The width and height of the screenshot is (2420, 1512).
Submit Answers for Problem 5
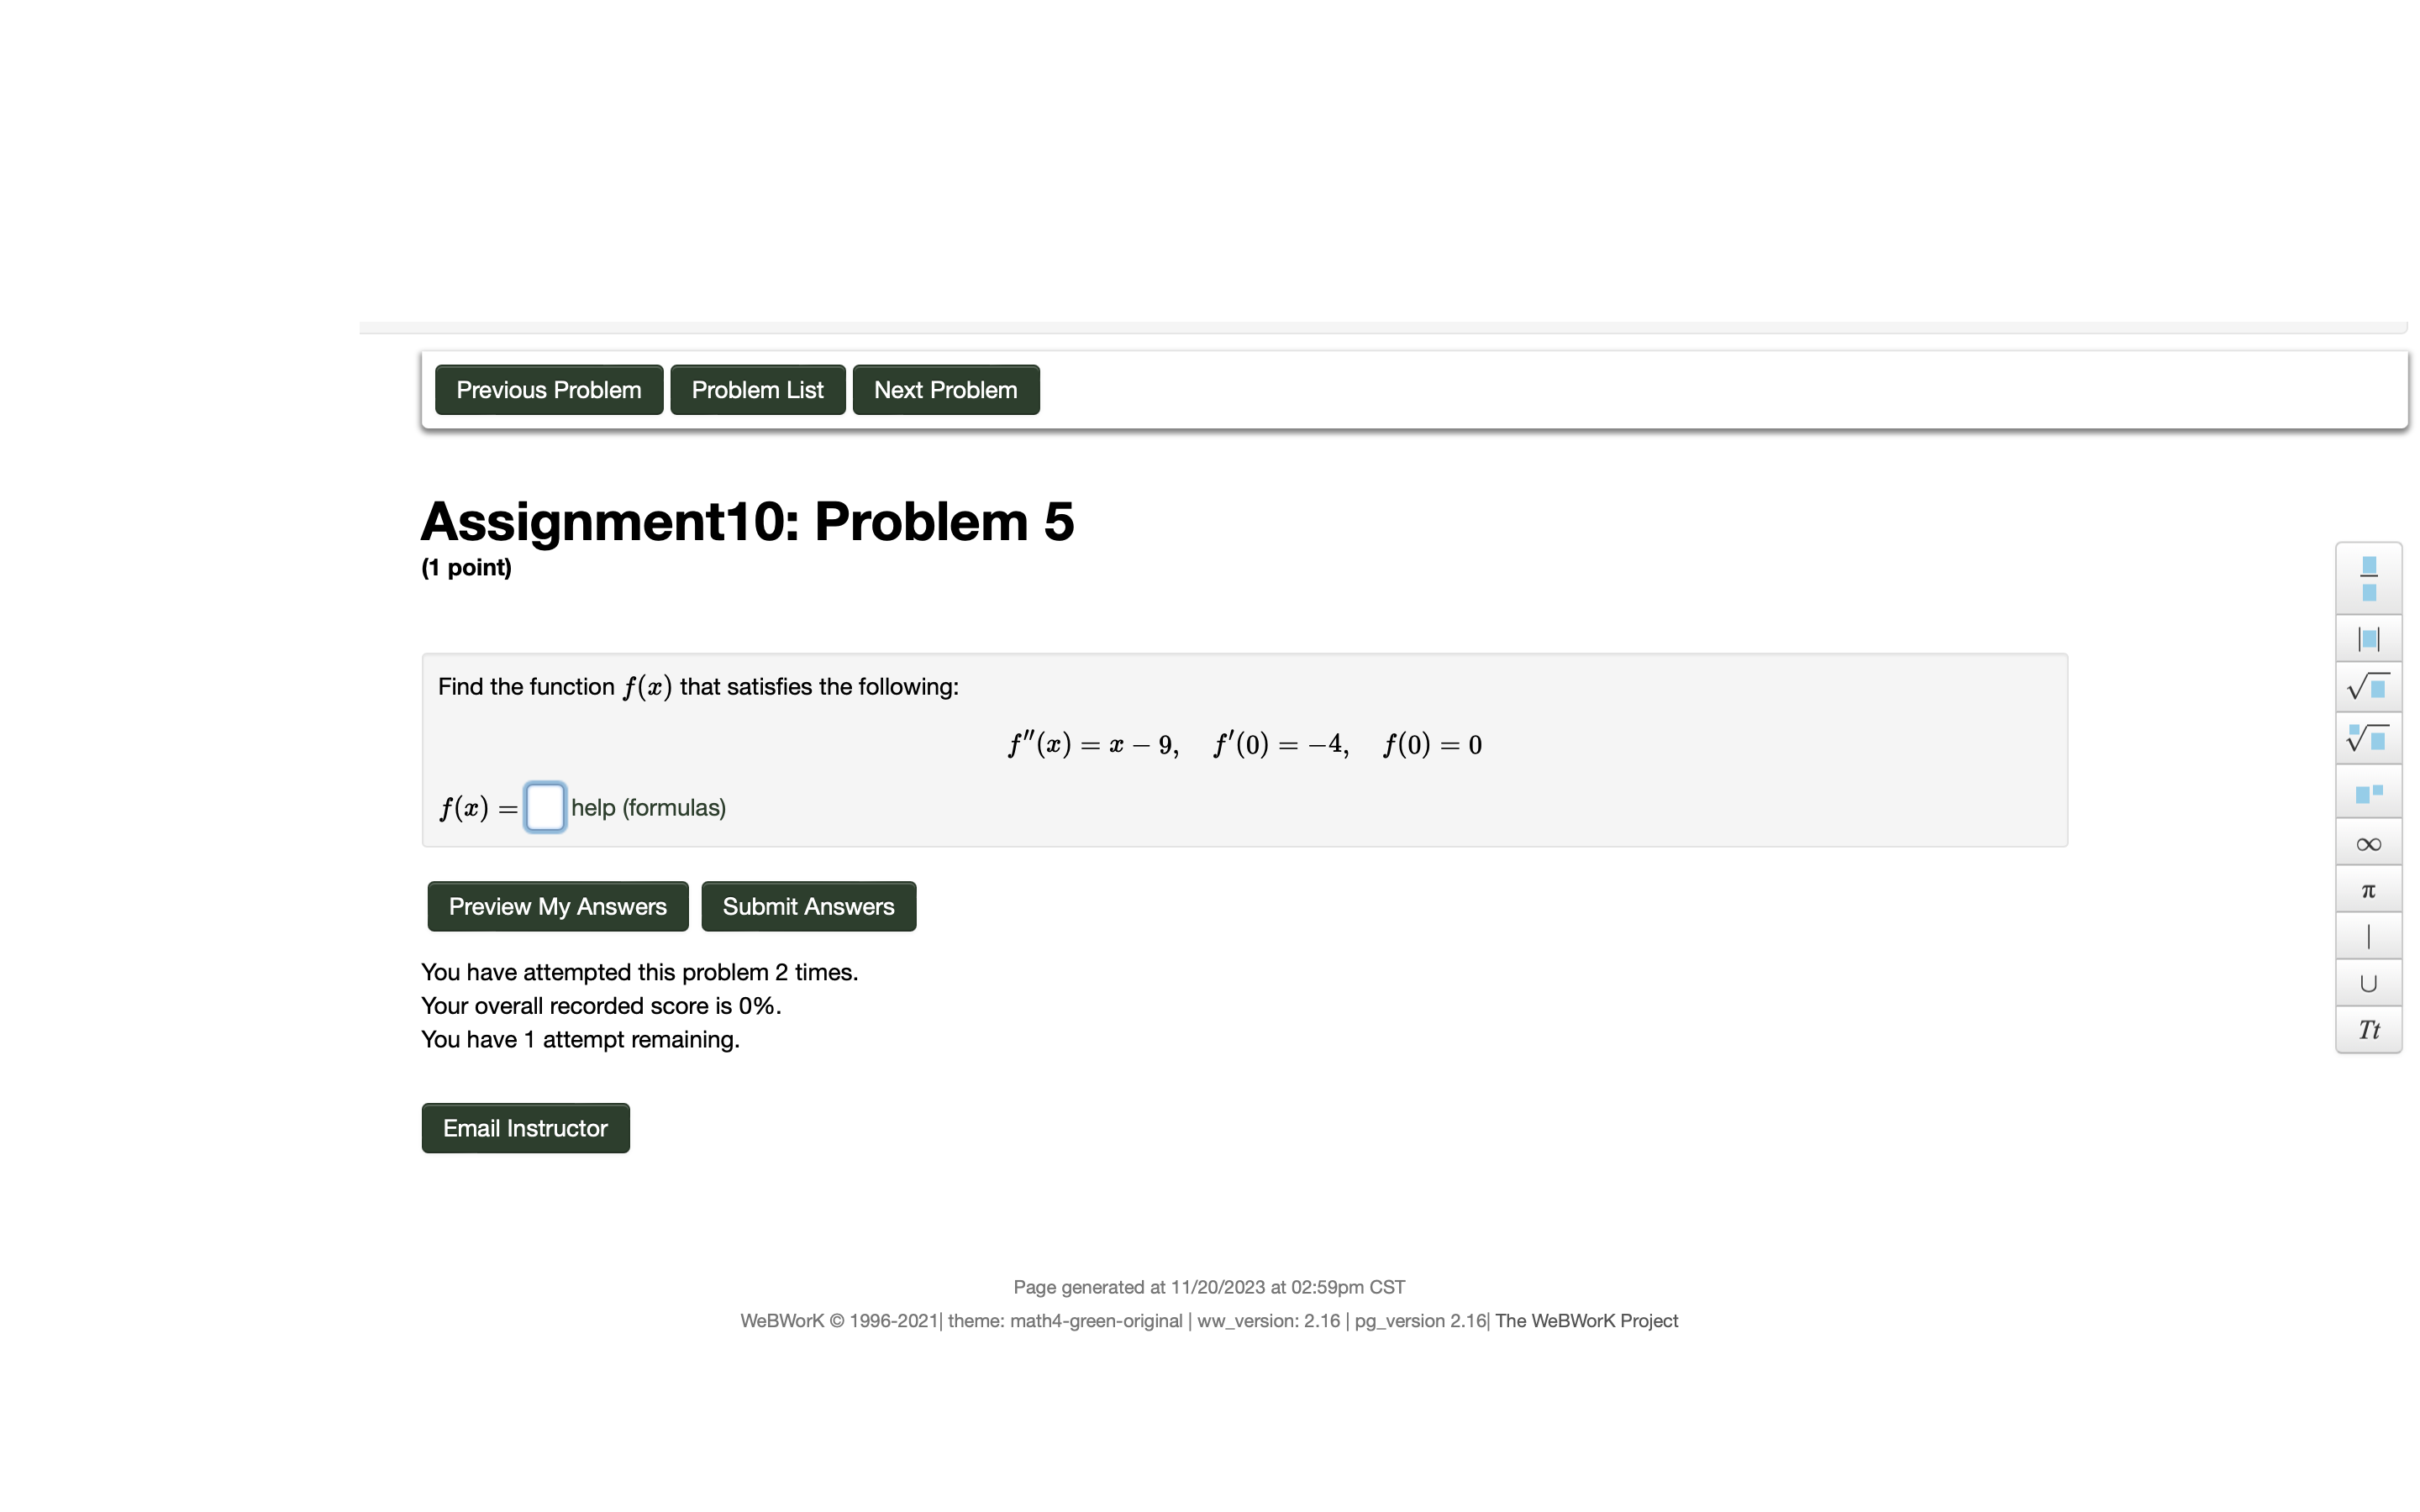pos(807,906)
